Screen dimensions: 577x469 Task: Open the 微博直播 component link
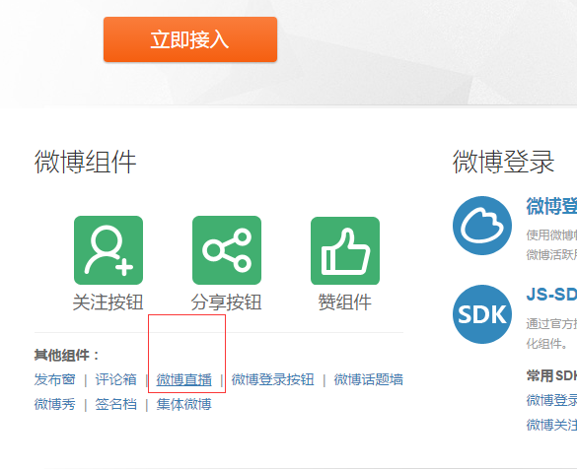coord(184,379)
